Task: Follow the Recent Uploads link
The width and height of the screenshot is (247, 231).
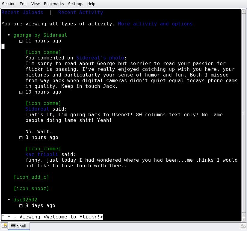Action: (x=22, y=13)
